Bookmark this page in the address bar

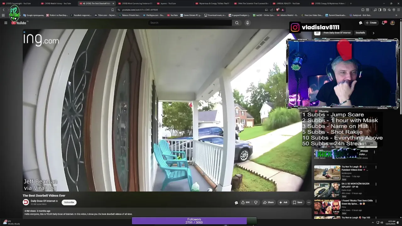click(x=113, y=10)
